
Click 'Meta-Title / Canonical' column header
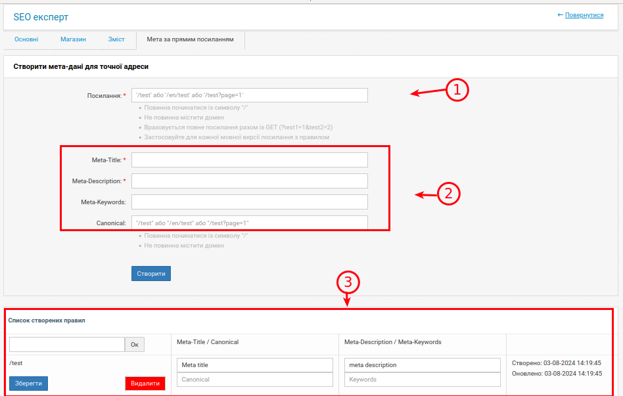coord(208,342)
